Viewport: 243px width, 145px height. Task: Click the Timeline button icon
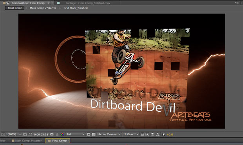(152, 134)
